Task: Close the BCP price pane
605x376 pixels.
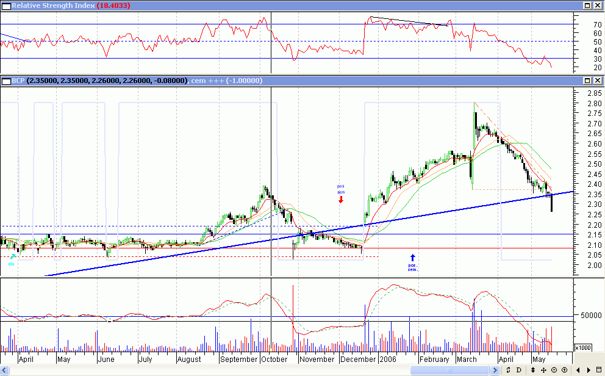Action: 598,81
